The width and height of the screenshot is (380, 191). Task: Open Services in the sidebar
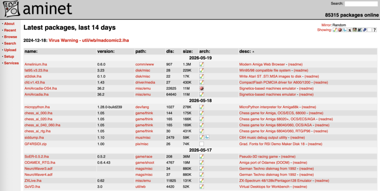click(12, 63)
